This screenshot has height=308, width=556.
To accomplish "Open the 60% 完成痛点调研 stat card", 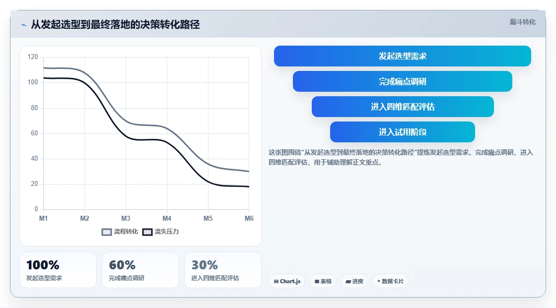I will (x=140, y=270).
